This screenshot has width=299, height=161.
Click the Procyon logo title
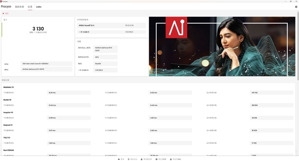point(6,7)
